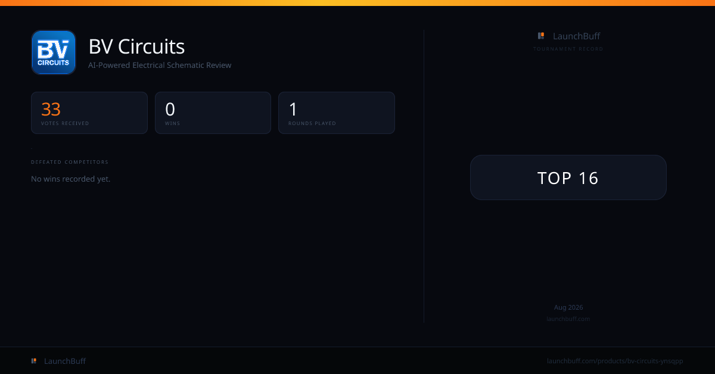
Task: Click the Defeated Competitors section label
Action: (x=70, y=162)
